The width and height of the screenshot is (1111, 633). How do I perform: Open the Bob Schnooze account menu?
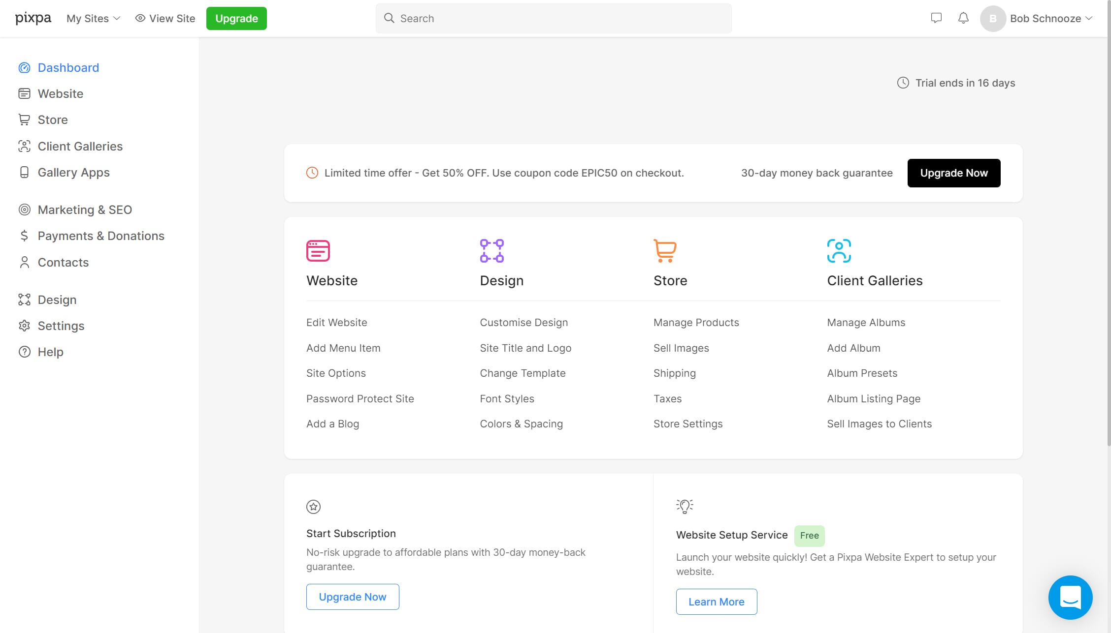pyautogui.click(x=1050, y=18)
